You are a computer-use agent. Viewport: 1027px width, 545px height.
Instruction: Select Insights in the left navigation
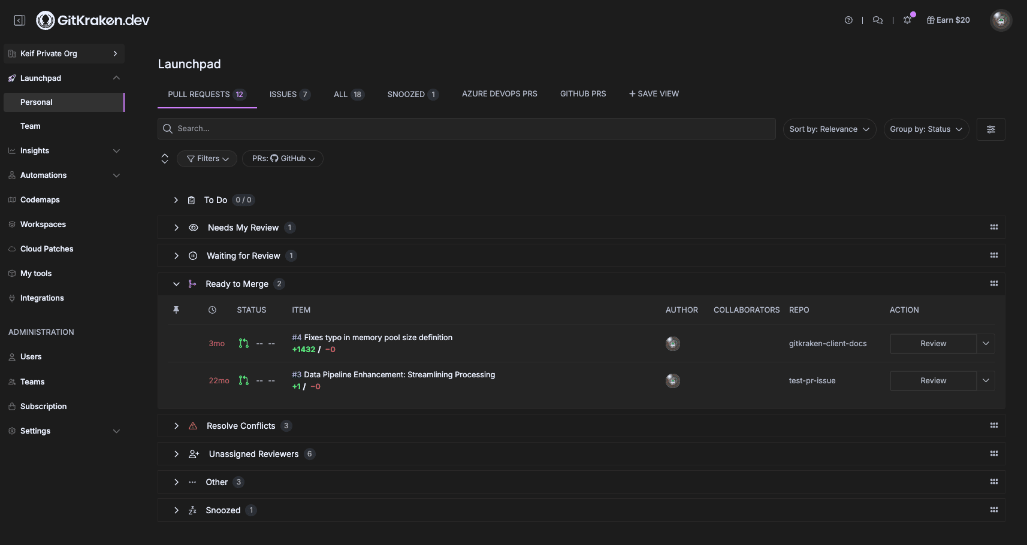click(34, 150)
